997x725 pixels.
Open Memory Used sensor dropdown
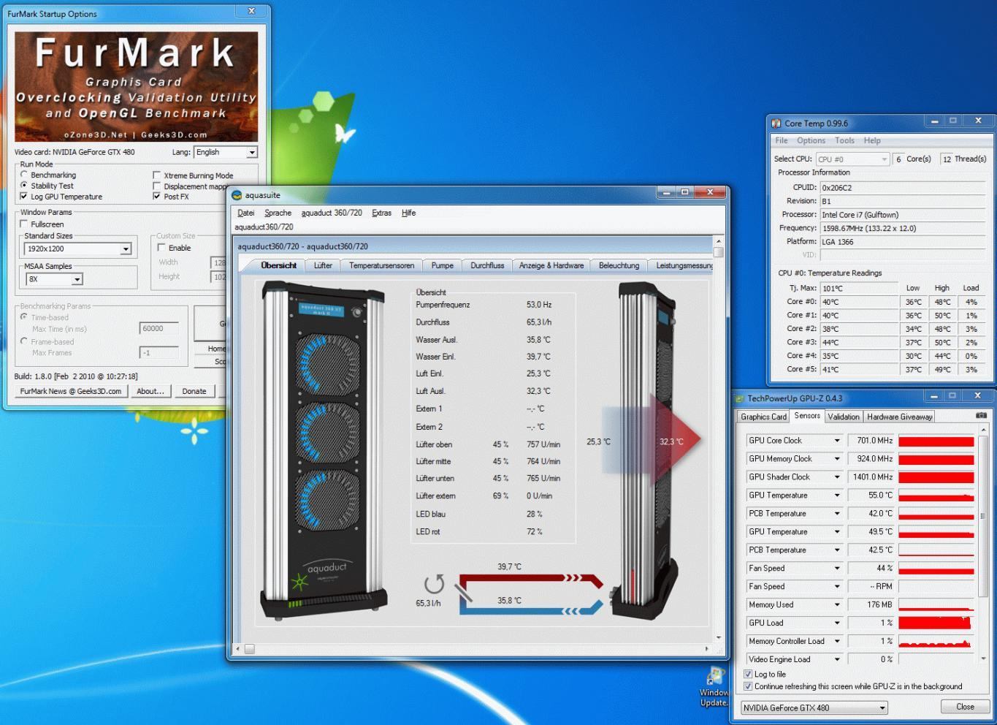[837, 605]
